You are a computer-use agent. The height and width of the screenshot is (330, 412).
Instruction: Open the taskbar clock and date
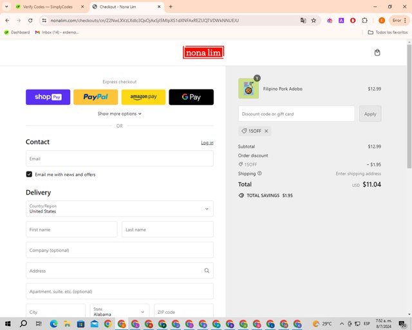pos(384,324)
